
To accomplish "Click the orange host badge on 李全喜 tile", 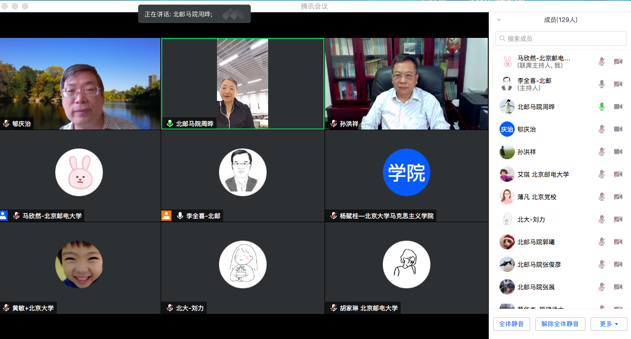I will click(x=166, y=216).
